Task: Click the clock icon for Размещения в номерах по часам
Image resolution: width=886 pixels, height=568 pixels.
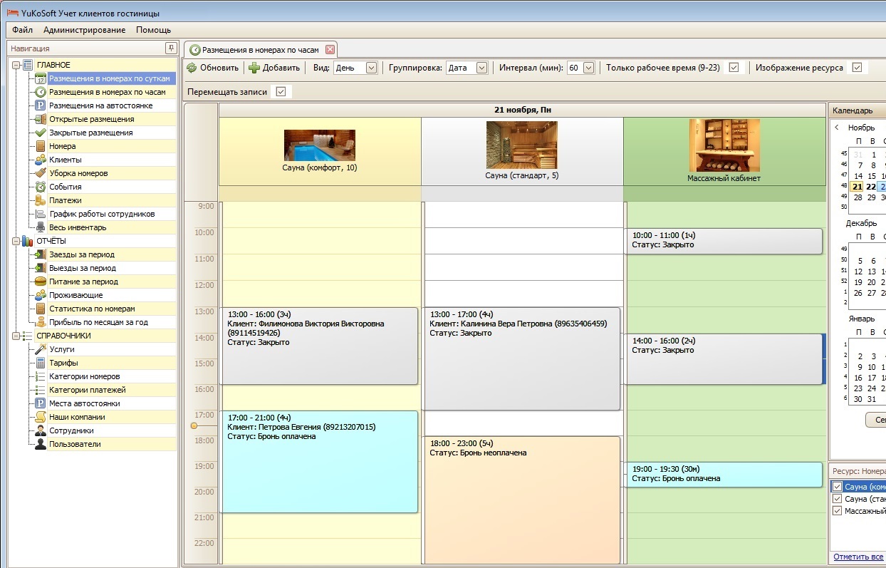Action: pos(41,92)
